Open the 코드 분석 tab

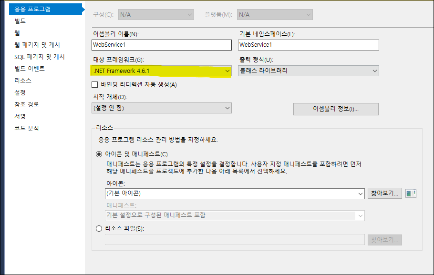tap(27, 128)
